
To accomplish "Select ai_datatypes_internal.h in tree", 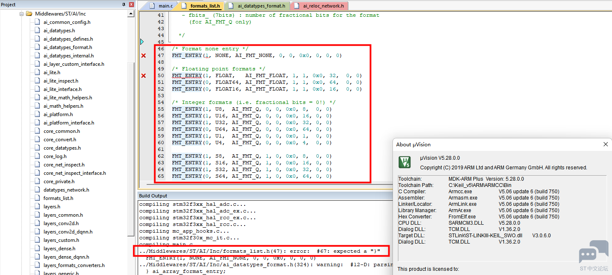I will click(68, 56).
